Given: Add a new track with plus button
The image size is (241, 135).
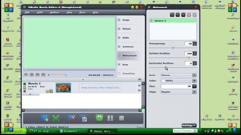Looking at the screenshot, I should point(30,94).
